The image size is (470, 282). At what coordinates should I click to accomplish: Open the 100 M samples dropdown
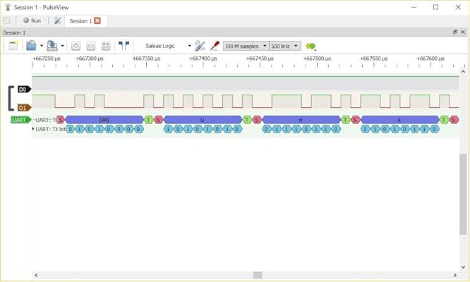246,46
